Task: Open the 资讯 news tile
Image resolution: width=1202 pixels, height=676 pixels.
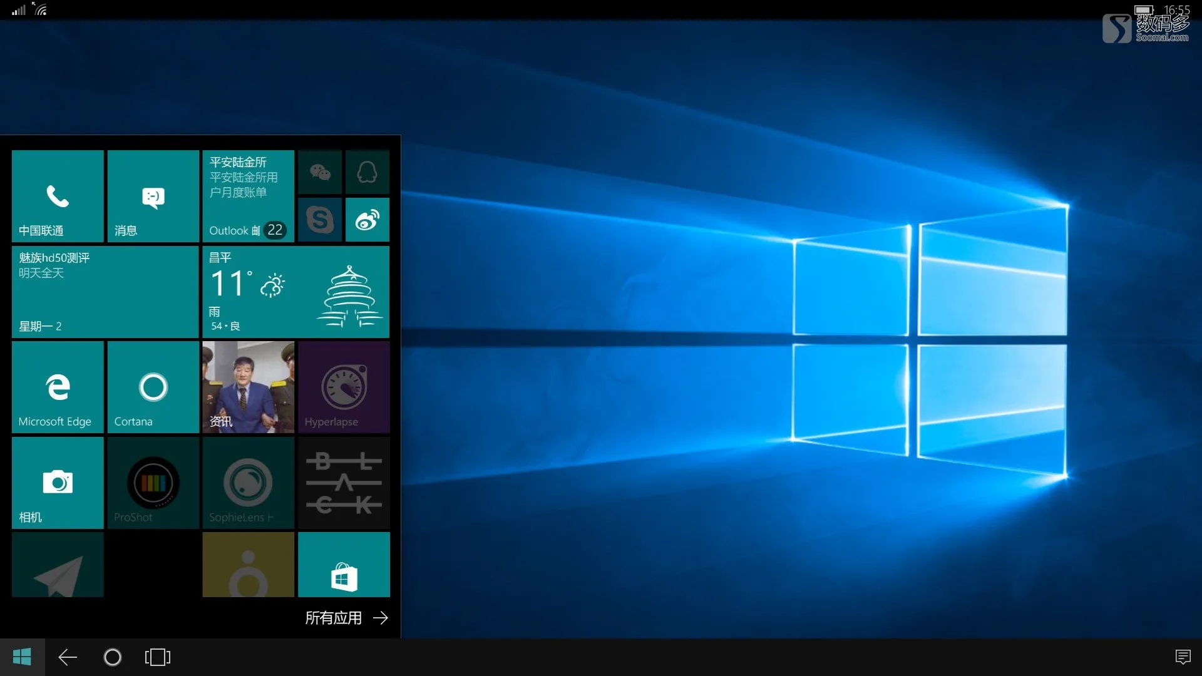Action: 249,387
